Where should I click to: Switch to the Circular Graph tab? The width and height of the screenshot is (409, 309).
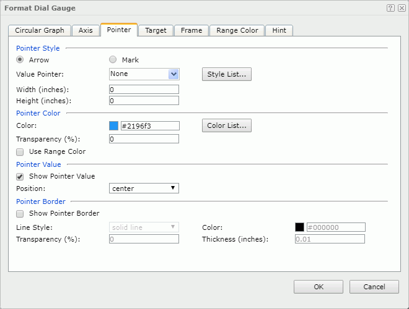[x=40, y=30]
